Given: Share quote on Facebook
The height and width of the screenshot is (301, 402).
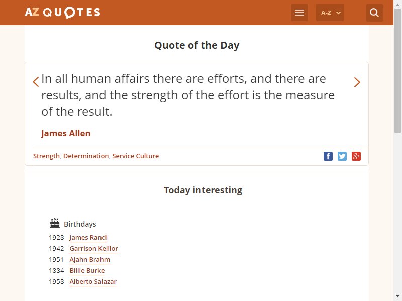Looking at the screenshot, I should [328, 156].
